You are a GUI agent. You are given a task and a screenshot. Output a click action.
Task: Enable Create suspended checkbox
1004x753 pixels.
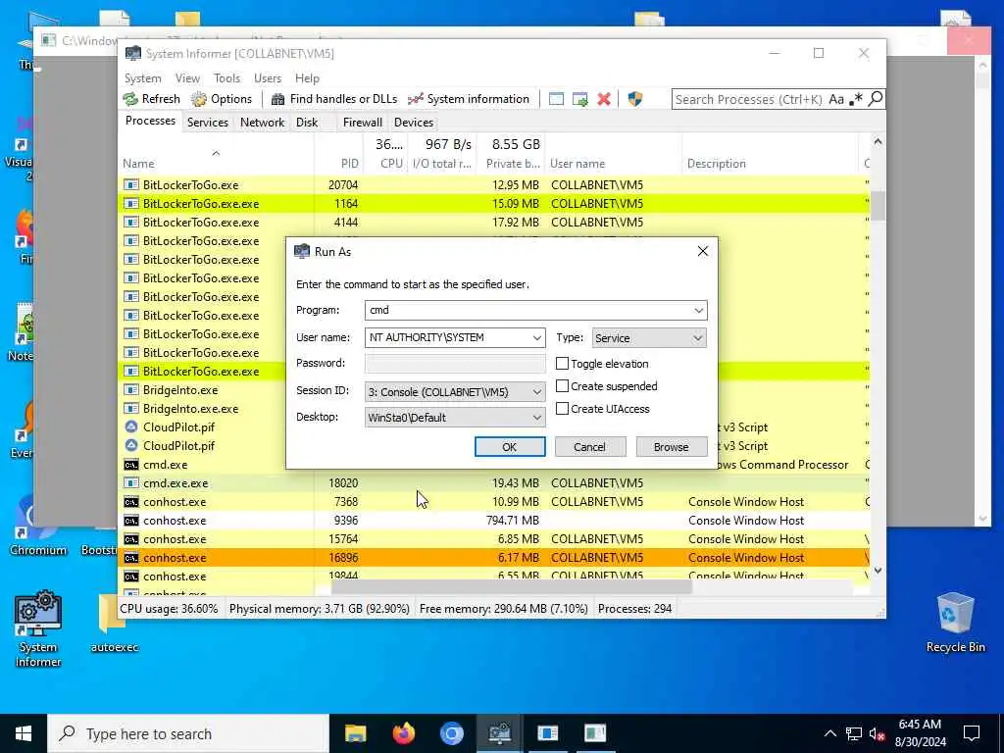562,386
